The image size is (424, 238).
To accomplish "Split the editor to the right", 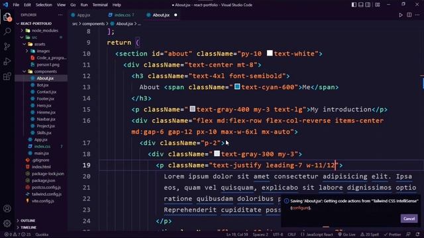I will coord(409,15).
